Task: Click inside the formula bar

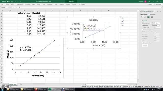Action: tap(91, 7)
